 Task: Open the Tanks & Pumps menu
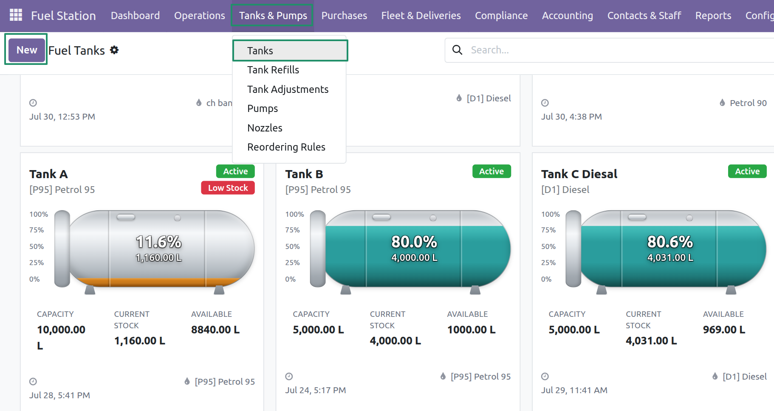[273, 16]
